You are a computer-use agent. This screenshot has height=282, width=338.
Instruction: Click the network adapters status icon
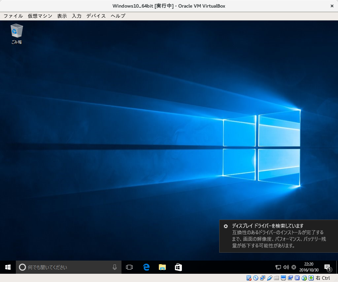coord(262,278)
